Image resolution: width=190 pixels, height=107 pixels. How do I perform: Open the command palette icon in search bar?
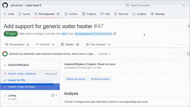point(184,5)
